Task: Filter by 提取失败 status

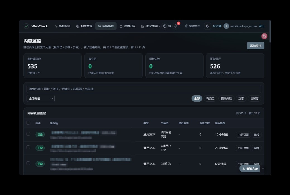Action: click(226, 99)
